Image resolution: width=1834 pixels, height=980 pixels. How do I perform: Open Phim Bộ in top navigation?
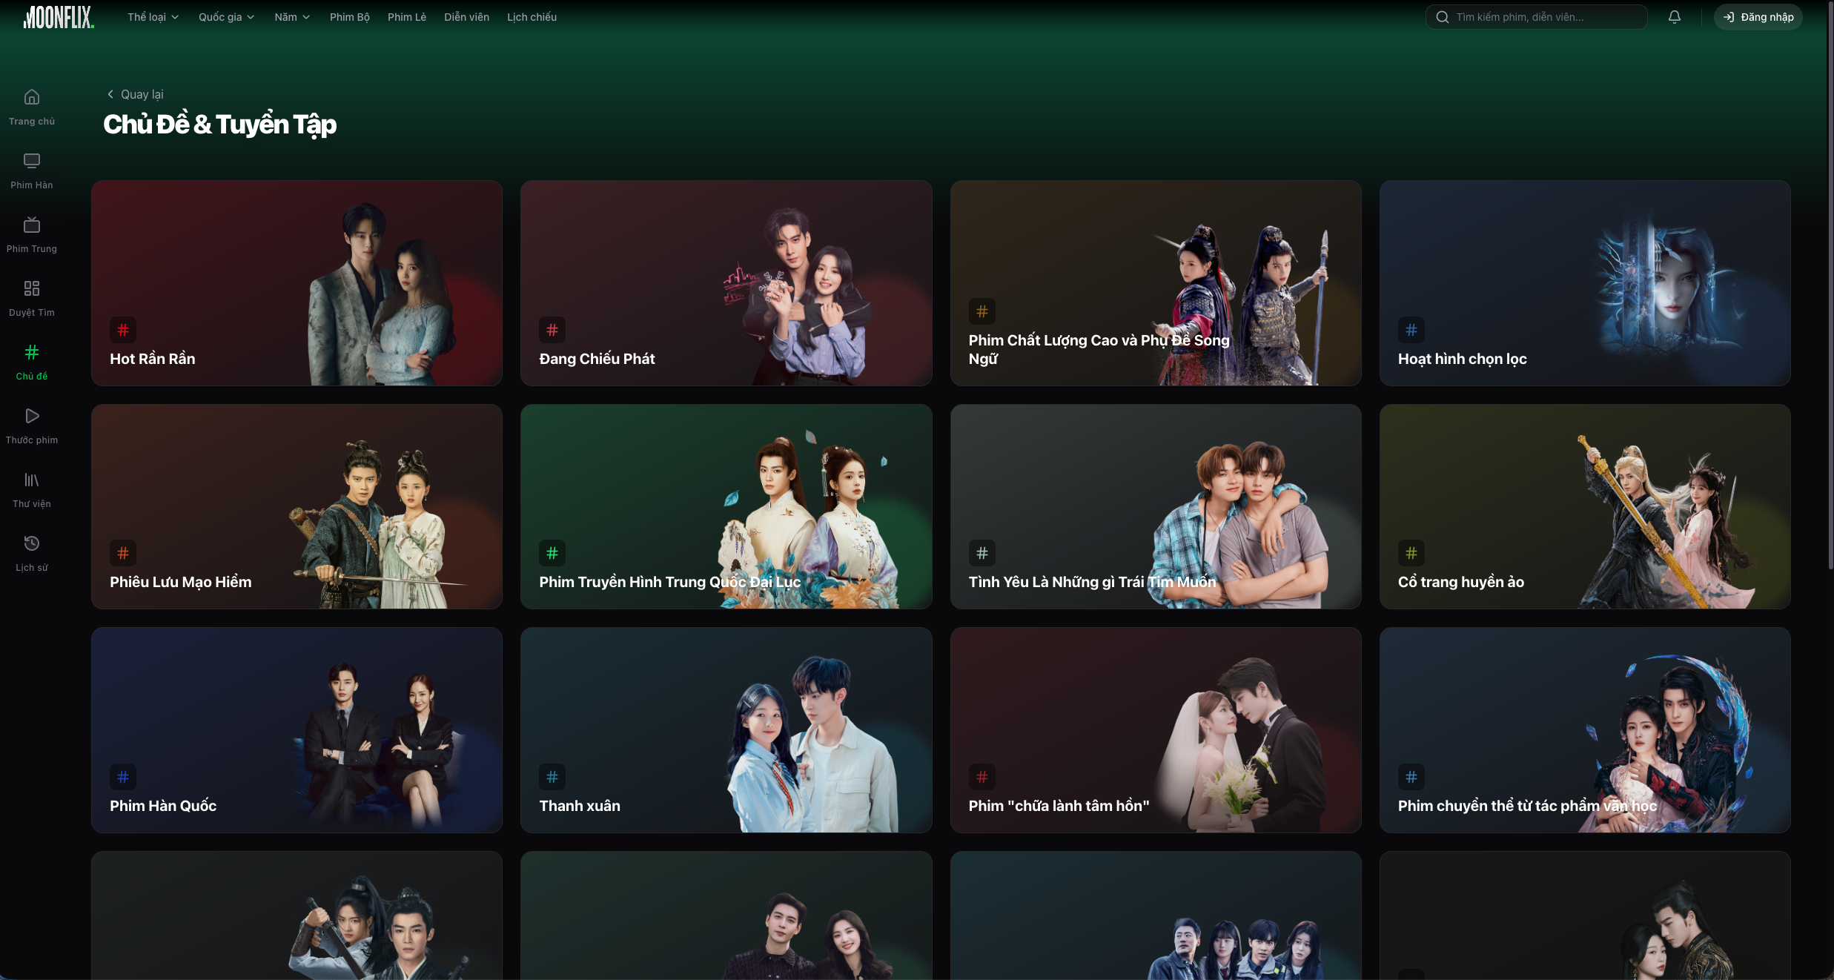tap(350, 17)
